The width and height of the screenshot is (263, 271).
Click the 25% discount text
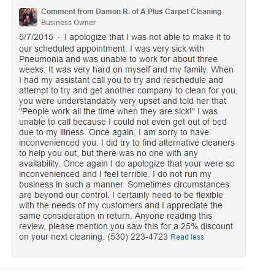pyautogui.click(x=207, y=226)
